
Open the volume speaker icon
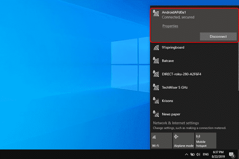point(198,154)
